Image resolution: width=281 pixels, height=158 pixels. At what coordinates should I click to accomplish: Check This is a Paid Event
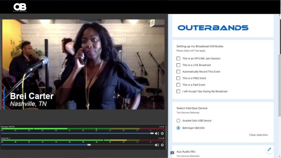tap(178, 85)
